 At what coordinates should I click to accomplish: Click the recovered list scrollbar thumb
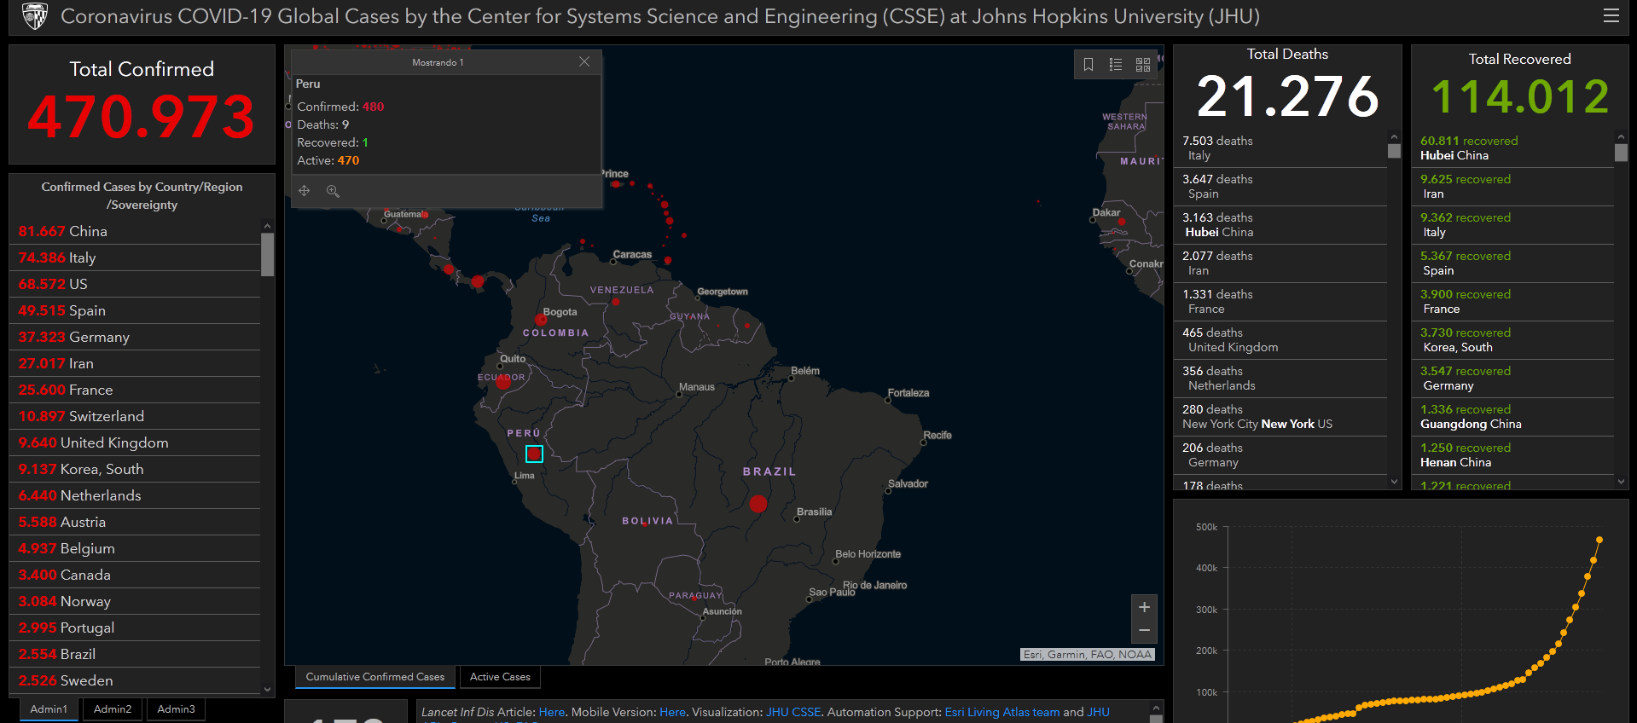tap(1621, 152)
